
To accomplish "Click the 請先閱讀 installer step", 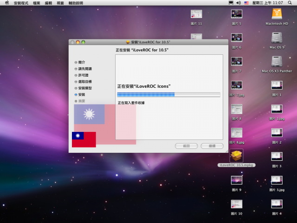I will point(83,69).
